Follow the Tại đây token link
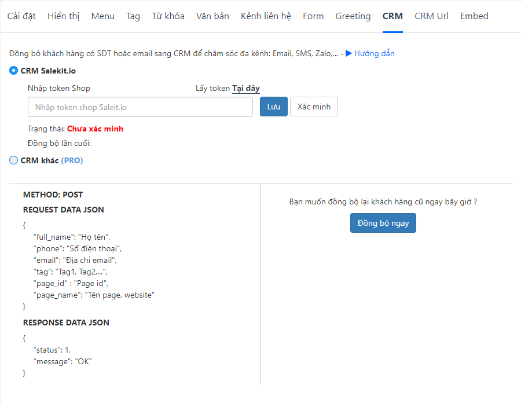The image size is (521, 403). 245,89
